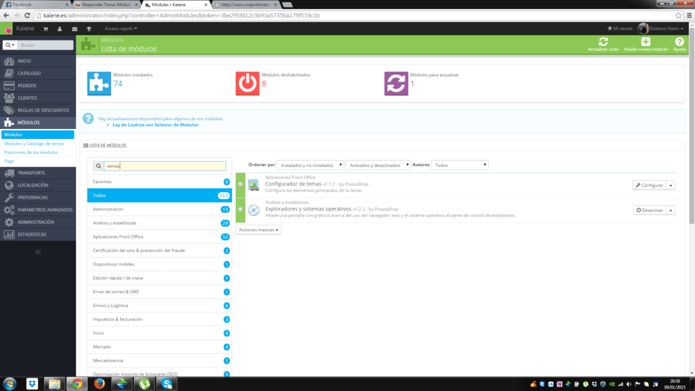The width and height of the screenshot is (695, 391).
Task: Select the Impuestos & facturación category filter
Action: 160,319
